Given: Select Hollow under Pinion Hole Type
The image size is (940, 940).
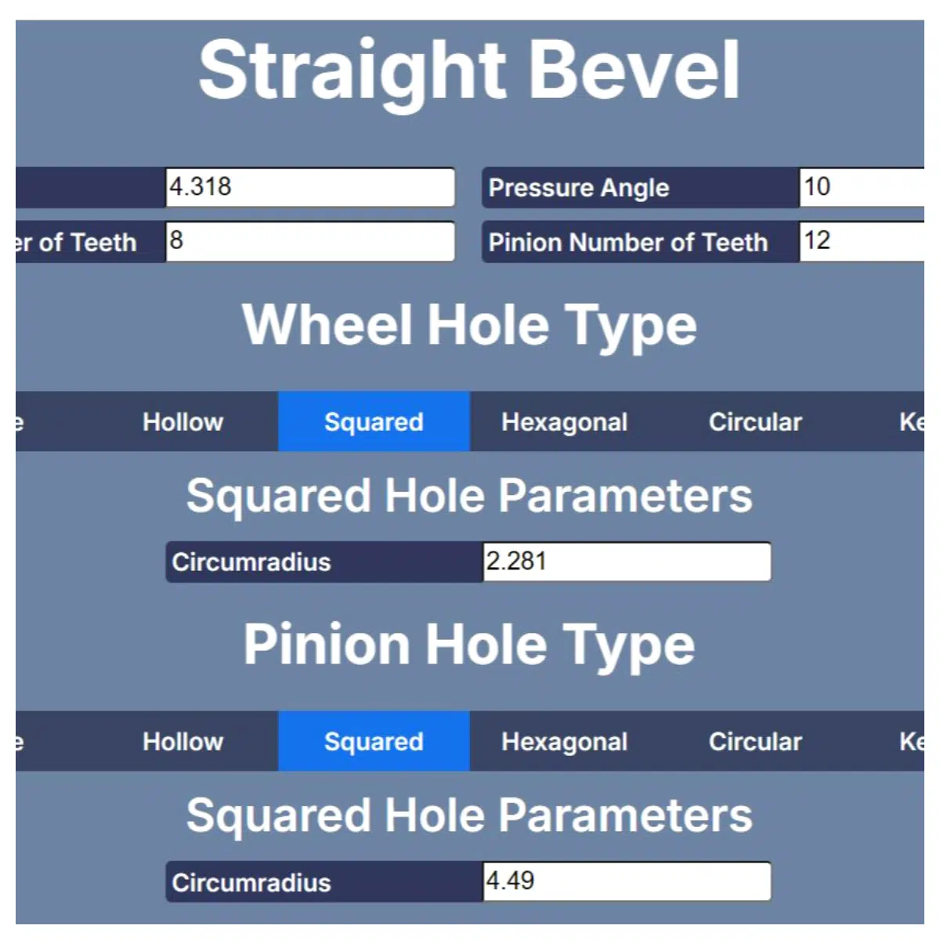Looking at the screenshot, I should click(183, 741).
